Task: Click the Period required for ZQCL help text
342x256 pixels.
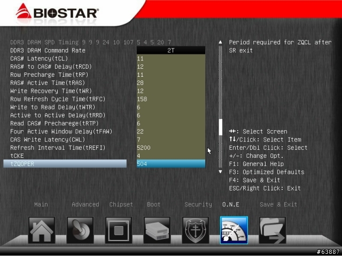Action: tap(280, 46)
